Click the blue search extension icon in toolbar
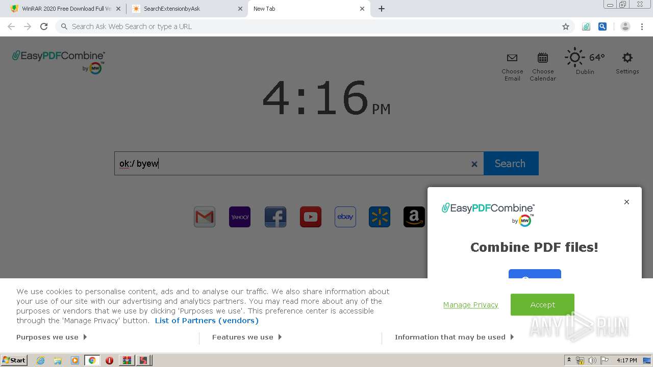The image size is (653, 367). click(x=602, y=27)
